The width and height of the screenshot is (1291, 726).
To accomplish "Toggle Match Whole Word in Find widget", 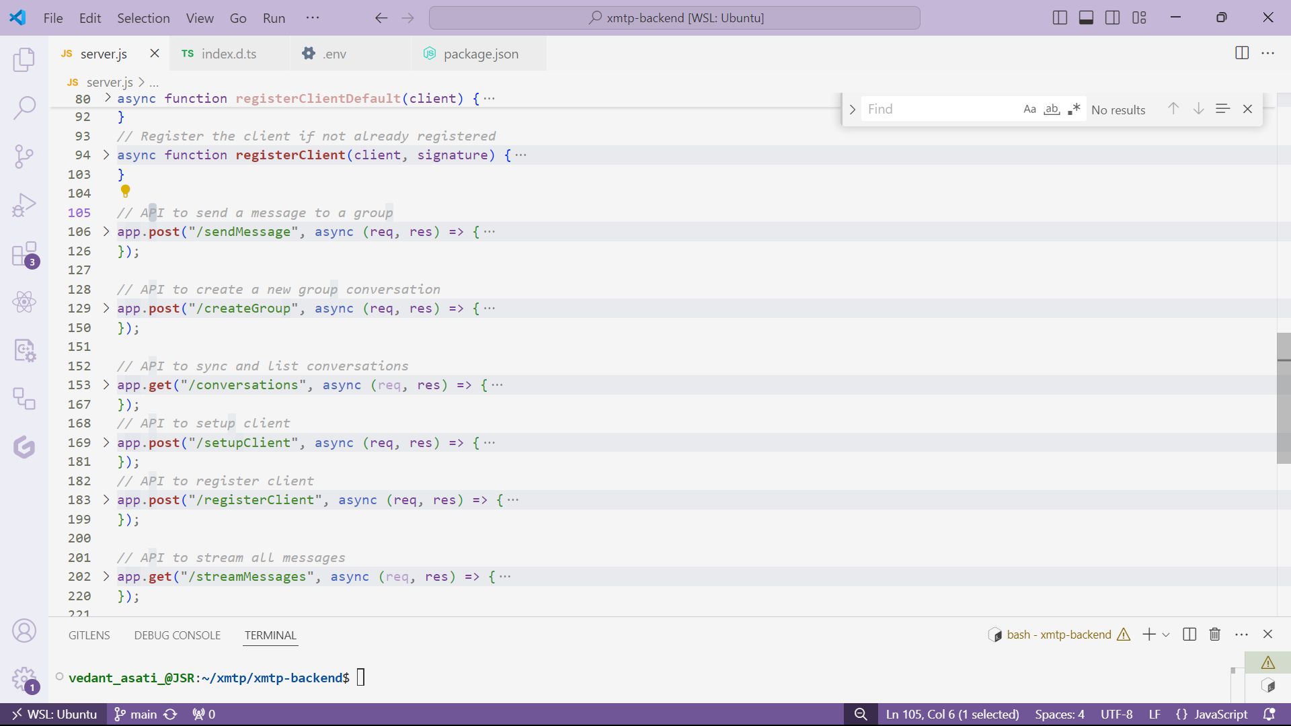I will pyautogui.click(x=1052, y=109).
